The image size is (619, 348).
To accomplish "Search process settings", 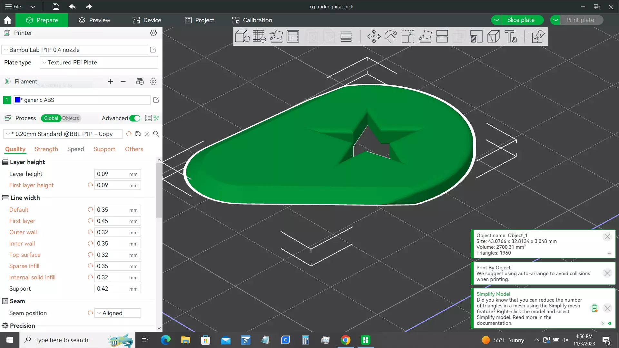I will point(156,134).
